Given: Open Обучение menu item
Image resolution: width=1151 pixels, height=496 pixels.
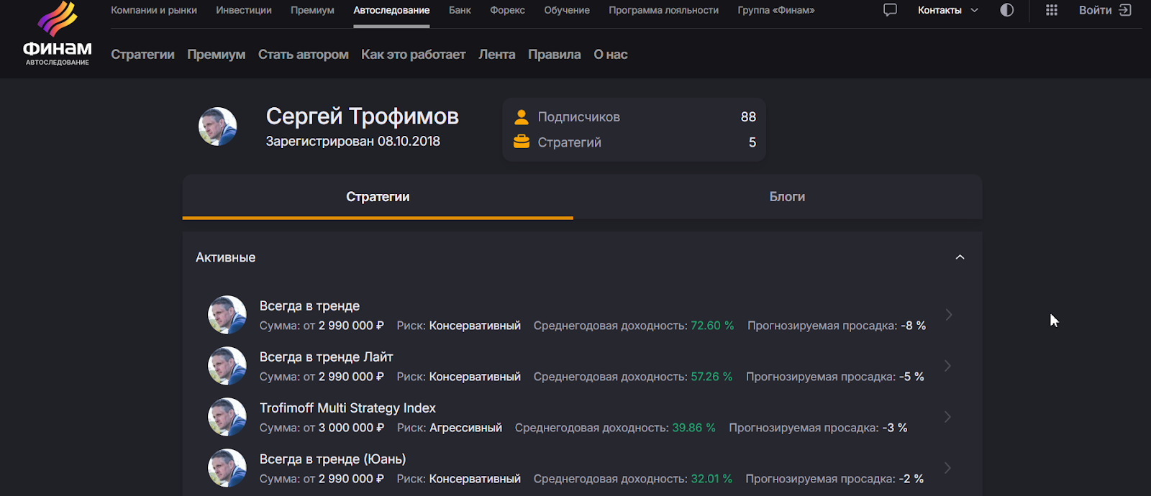Looking at the screenshot, I should pyautogui.click(x=567, y=10).
